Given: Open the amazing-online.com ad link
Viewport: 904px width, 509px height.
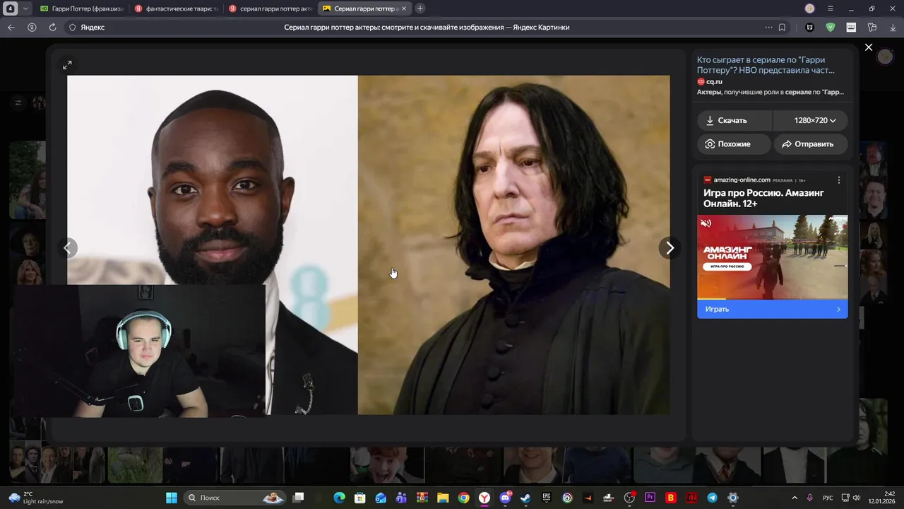Looking at the screenshot, I should click(742, 180).
